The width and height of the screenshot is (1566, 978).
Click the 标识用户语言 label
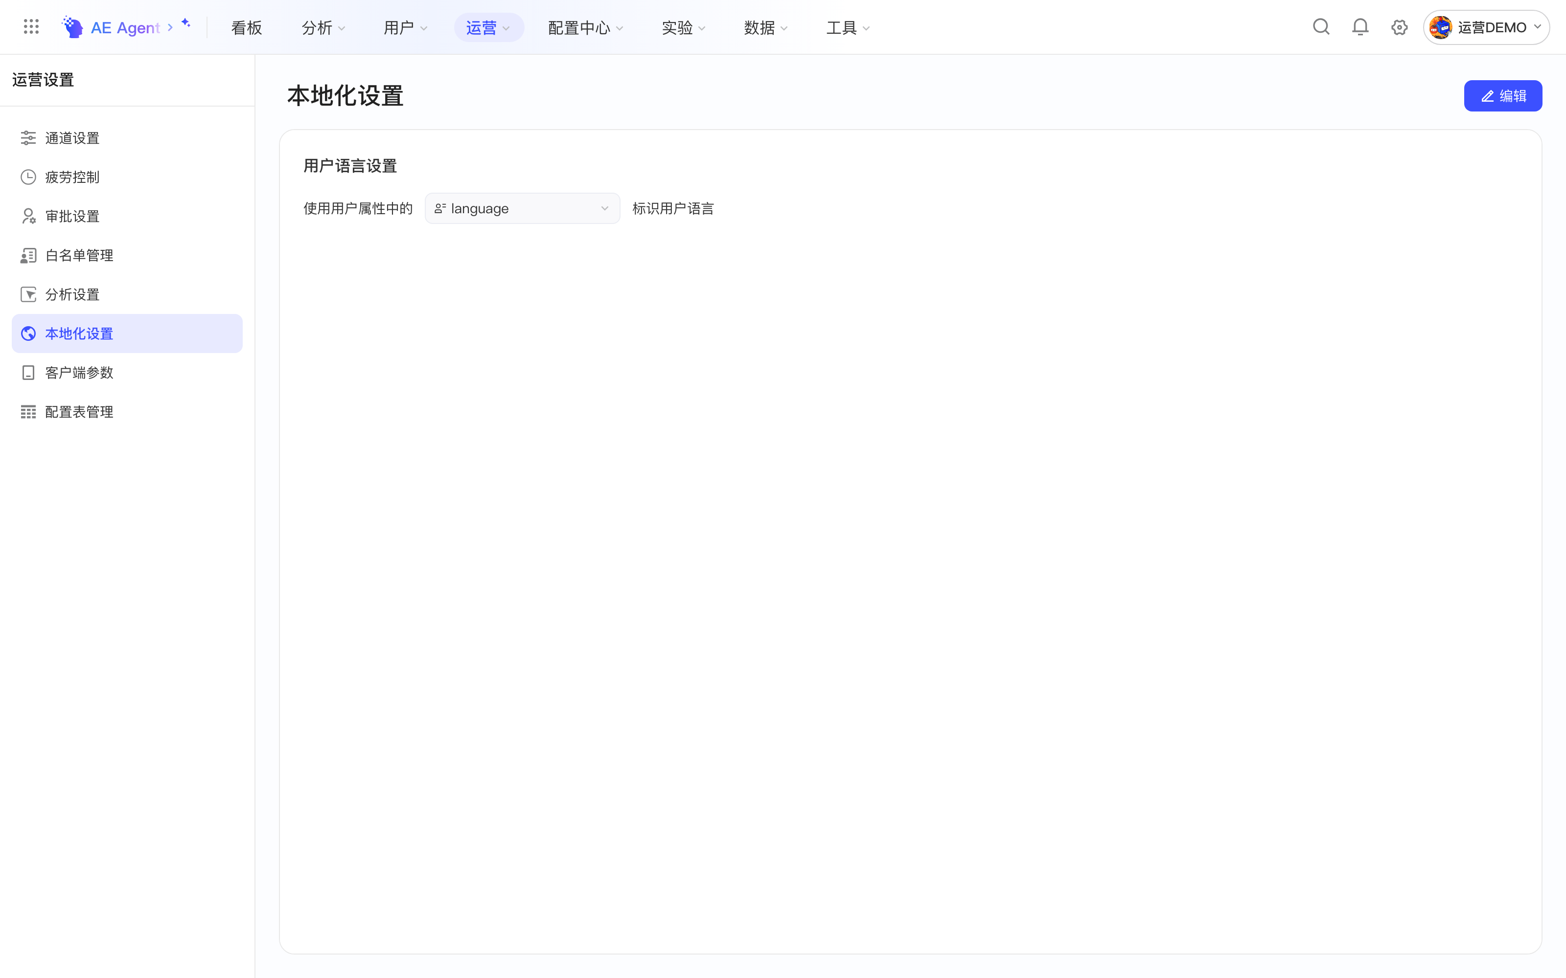[x=673, y=208]
